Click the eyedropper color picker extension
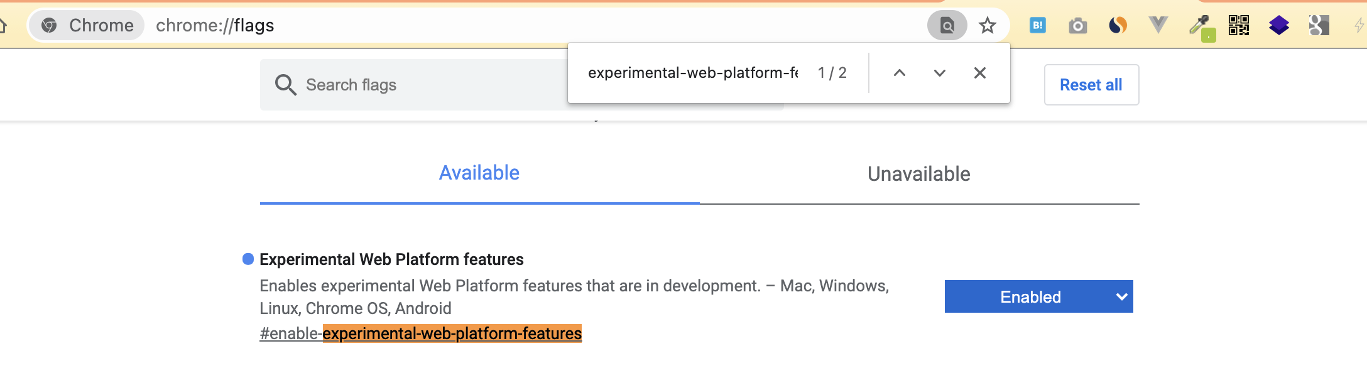Image resolution: width=1367 pixels, height=373 pixels. pos(1200,26)
